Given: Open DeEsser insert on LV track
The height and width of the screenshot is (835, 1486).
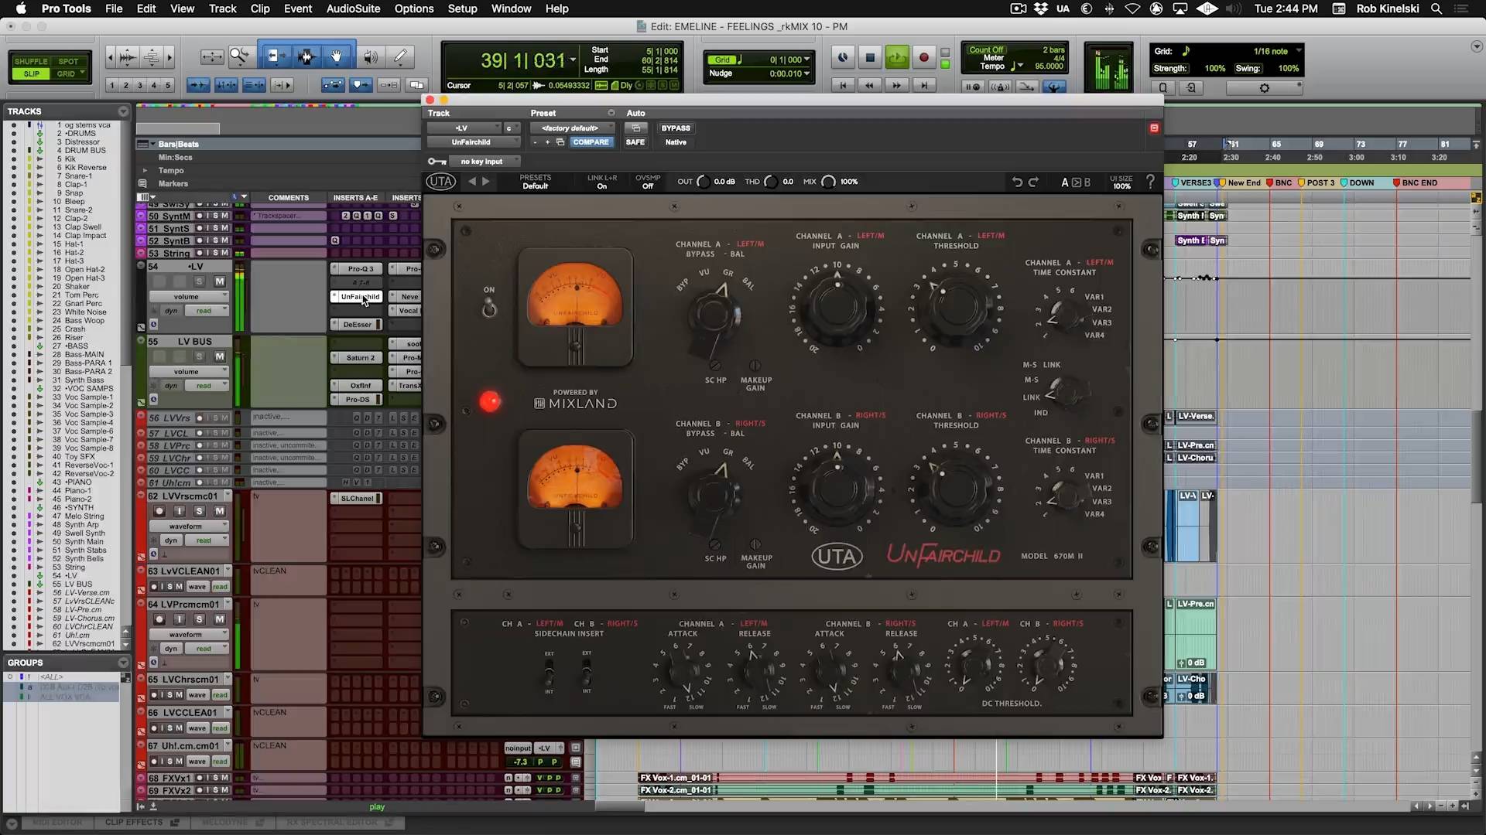Looking at the screenshot, I should click(357, 325).
